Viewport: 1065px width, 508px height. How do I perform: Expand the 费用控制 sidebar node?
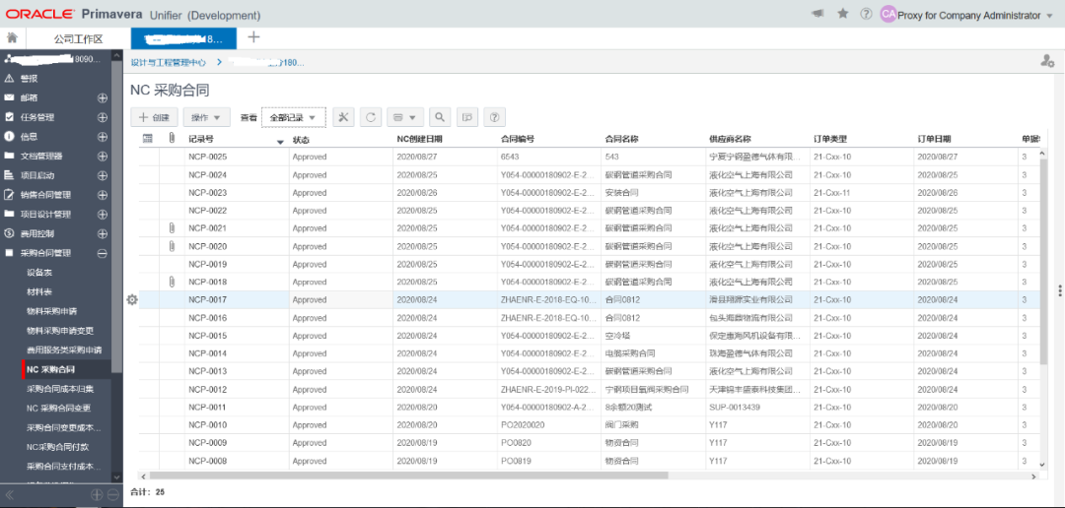pyautogui.click(x=102, y=234)
